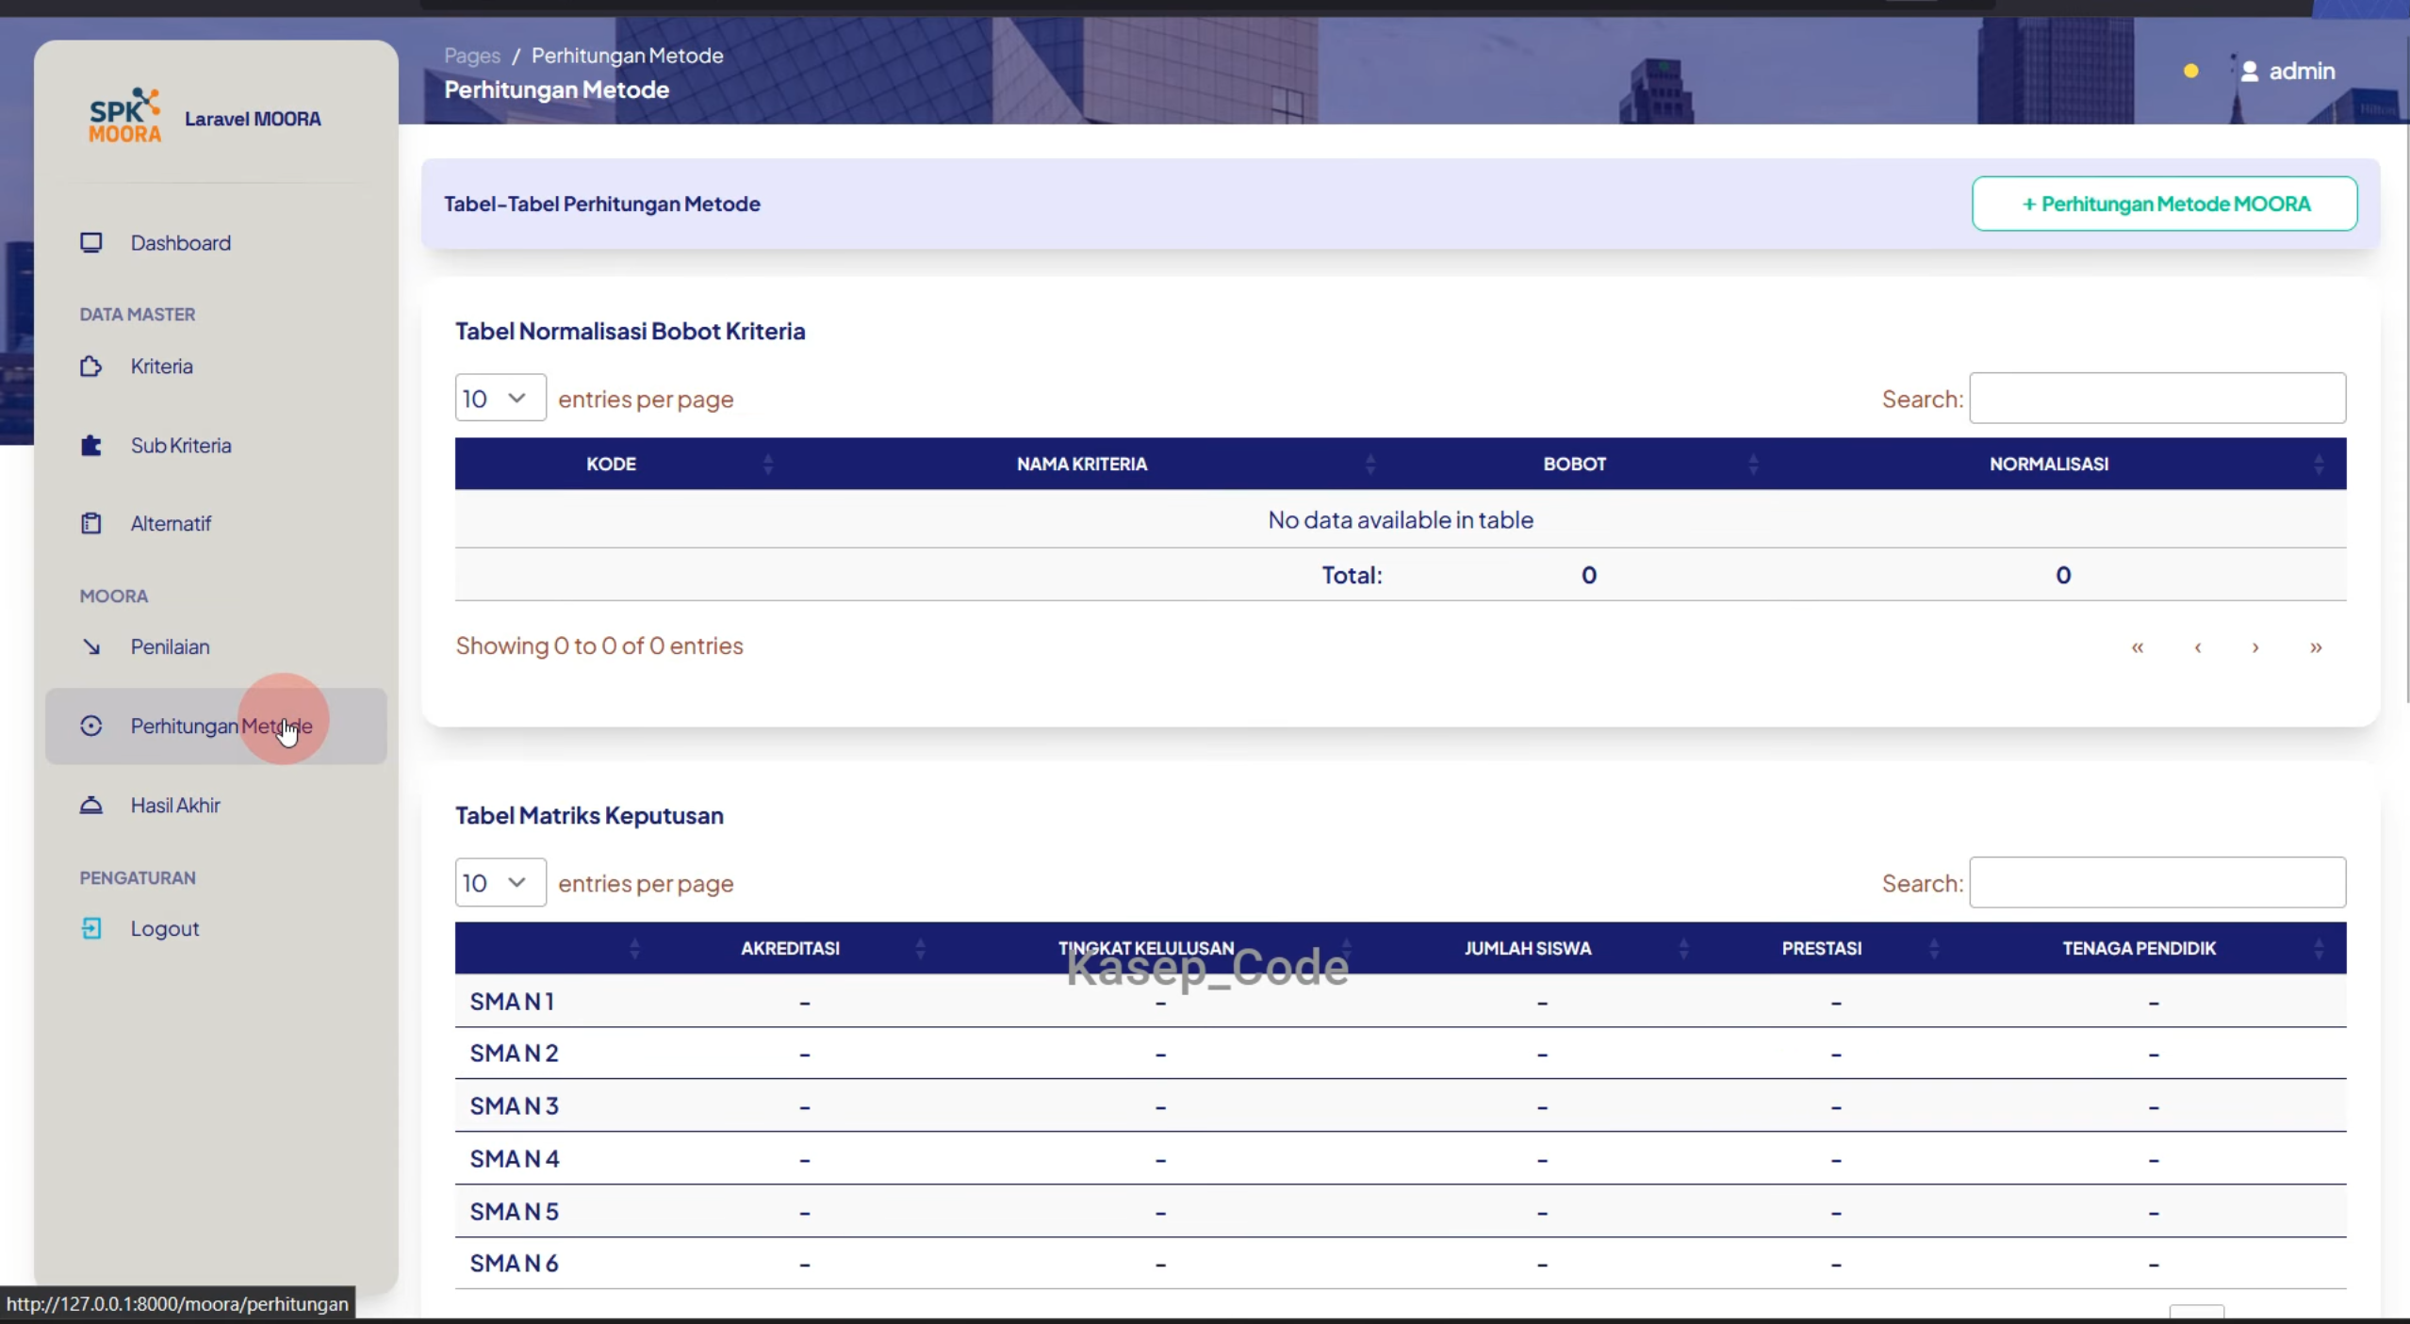2410x1324 pixels.
Task: Open Sub Kriteria menu item
Action: [181, 446]
